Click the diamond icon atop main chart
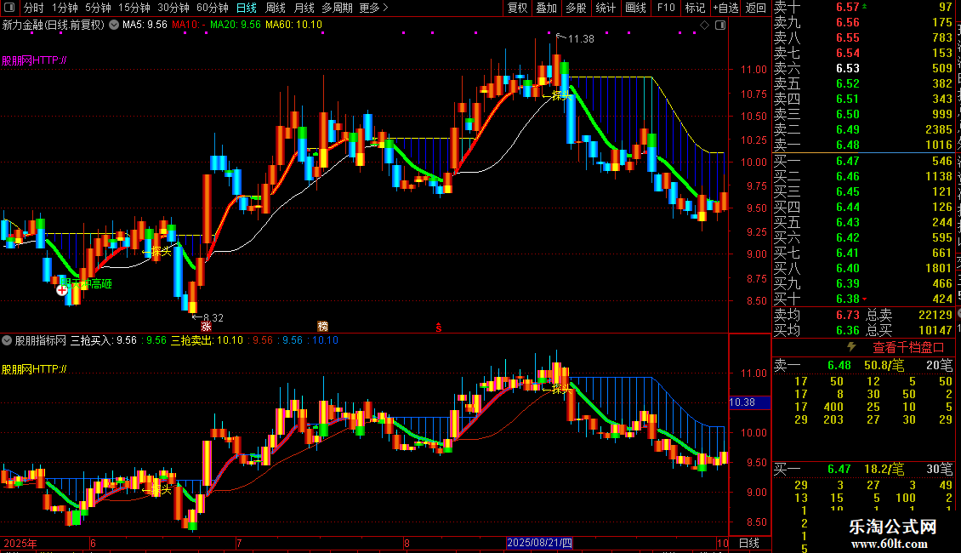Viewport: 961px width, 553px height. click(x=704, y=25)
